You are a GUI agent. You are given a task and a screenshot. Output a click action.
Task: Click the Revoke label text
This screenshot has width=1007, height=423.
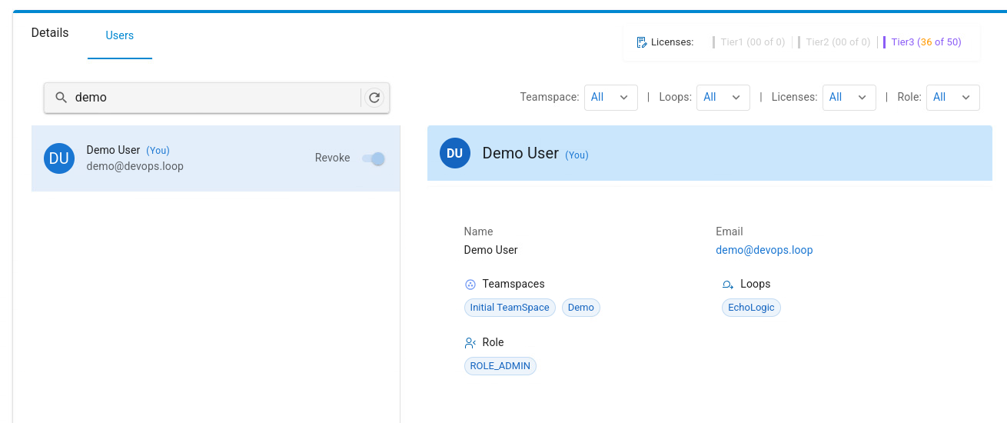333,158
